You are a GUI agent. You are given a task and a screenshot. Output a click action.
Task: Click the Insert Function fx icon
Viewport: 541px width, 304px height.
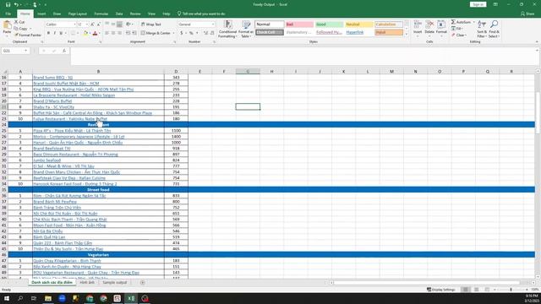pyautogui.click(x=64, y=51)
